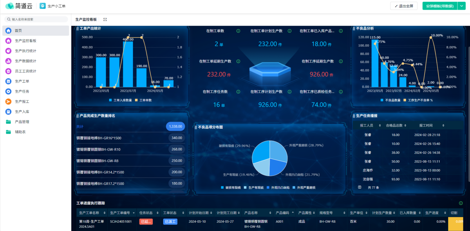Click the 生产小工单 app icon

[x=42, y=6]
